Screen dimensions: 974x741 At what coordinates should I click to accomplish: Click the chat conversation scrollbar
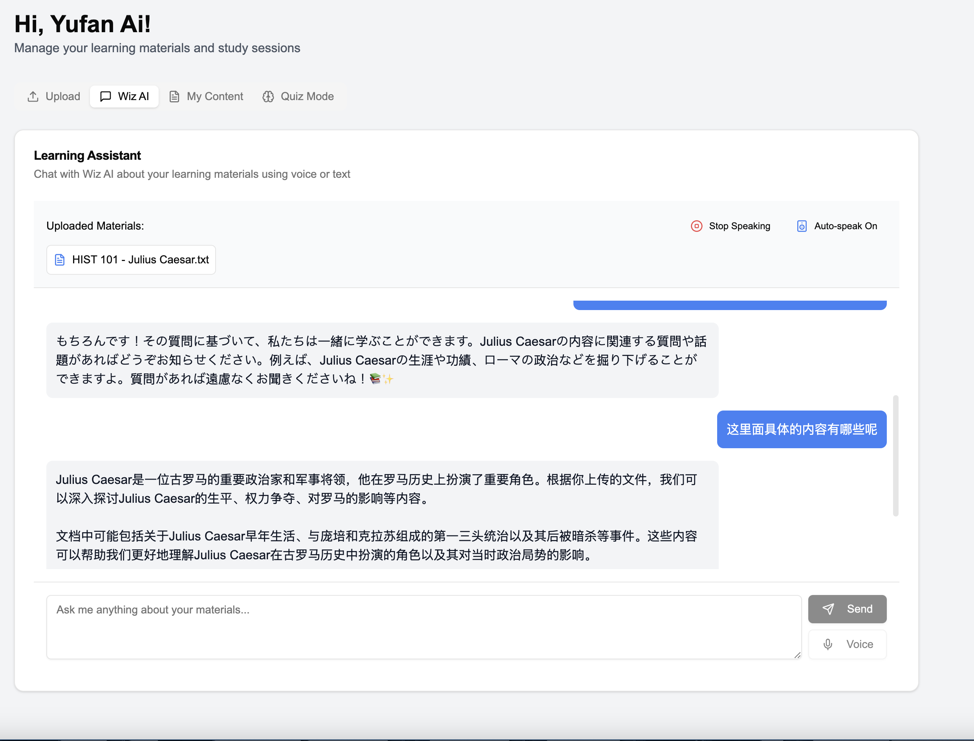coord(895,456)
